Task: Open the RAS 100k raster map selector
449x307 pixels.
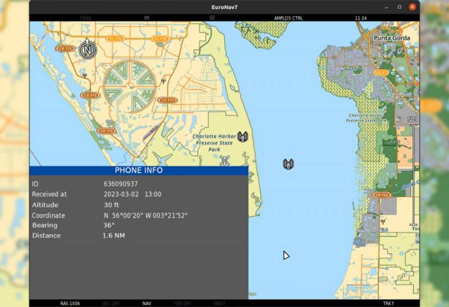Action: pos(70,303)
